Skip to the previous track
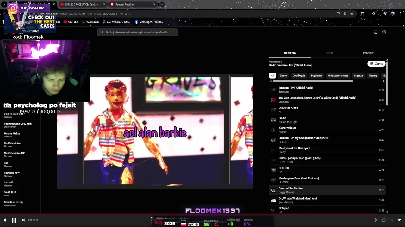The width and height of the screenshot is (405, 227). pos(4,220)
